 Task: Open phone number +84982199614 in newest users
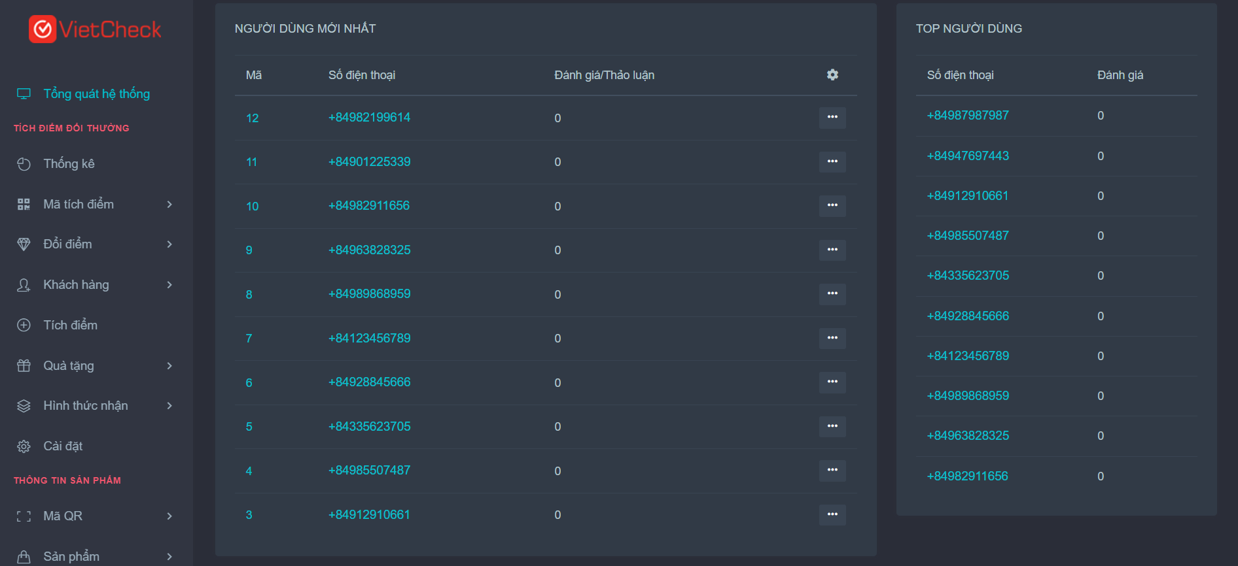(369, 118)
